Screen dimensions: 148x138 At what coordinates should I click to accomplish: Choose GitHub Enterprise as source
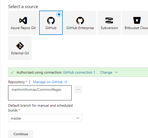80,23
